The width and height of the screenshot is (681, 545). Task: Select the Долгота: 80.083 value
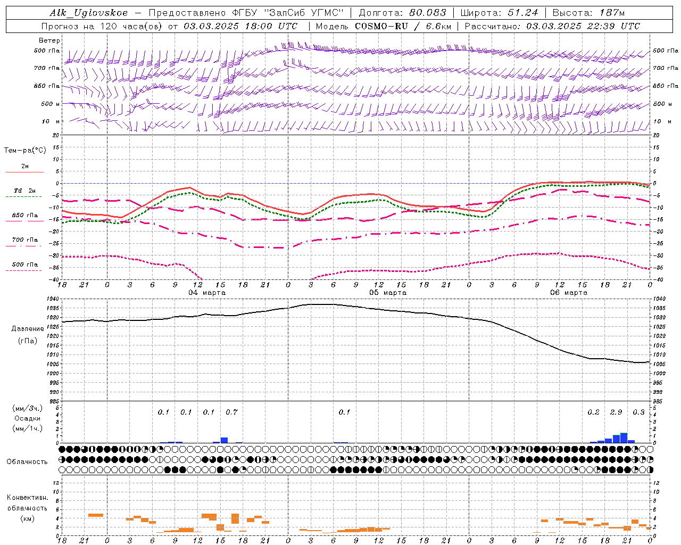click(x=403, y=13)
